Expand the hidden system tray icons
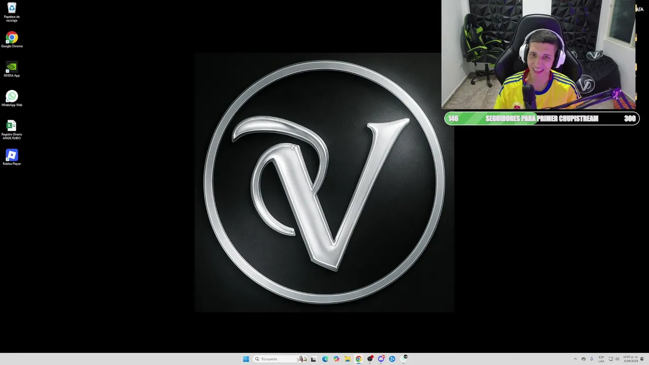 pos(575,359)
